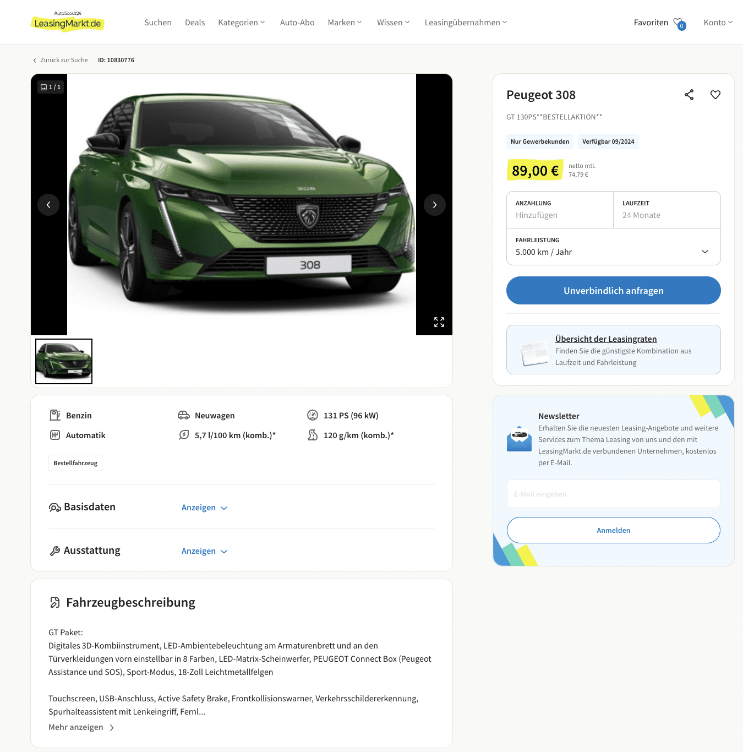This screenshot has height=752, width=743.
Task: Click the E-Mail eingeben newsletter field
Action: pos(613,494)
